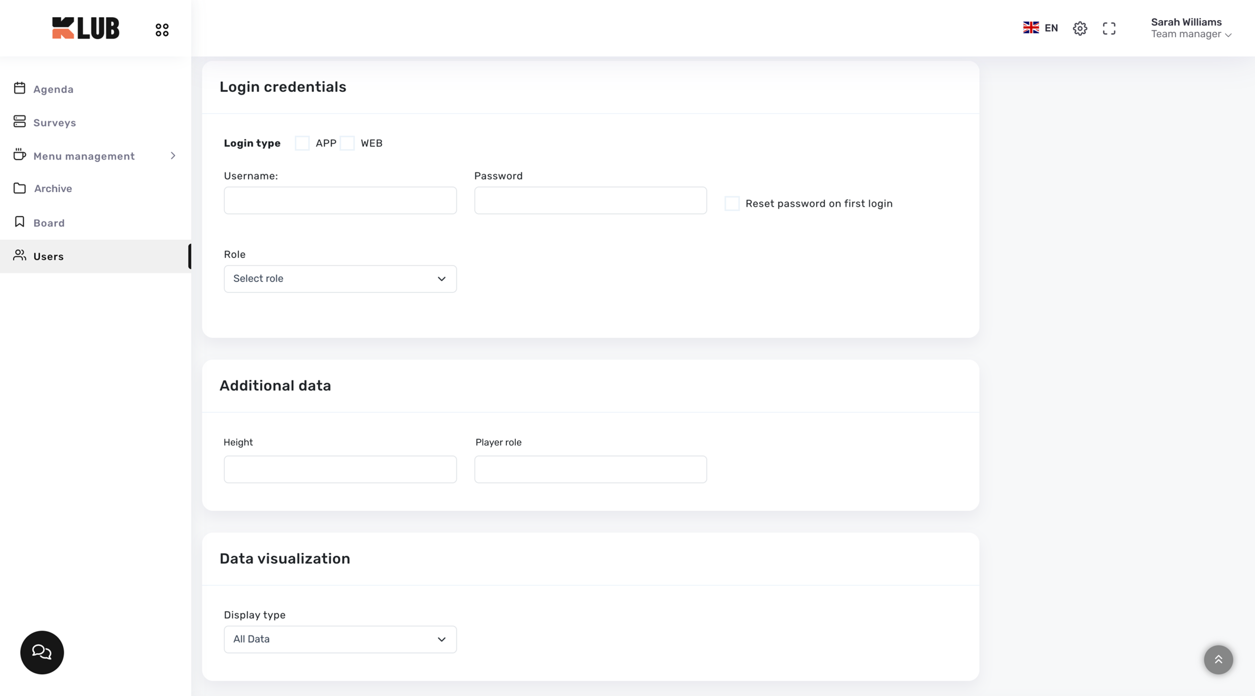Click the KLUB logo
This screenshot has width=1255, height=696.
click(x=85, y=28)
